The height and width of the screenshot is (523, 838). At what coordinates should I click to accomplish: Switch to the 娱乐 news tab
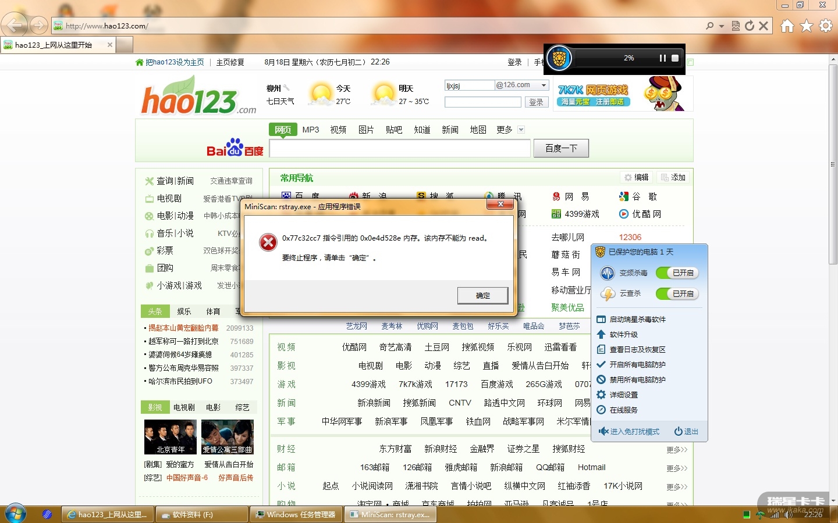pyautogui.click(x=184, y=311)
